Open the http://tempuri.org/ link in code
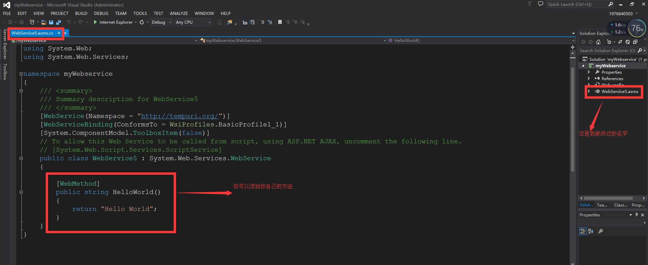 pos(179,116)
